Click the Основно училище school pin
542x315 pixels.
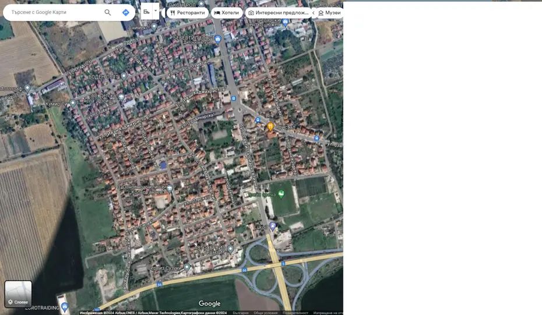click(x=170, y=188)
